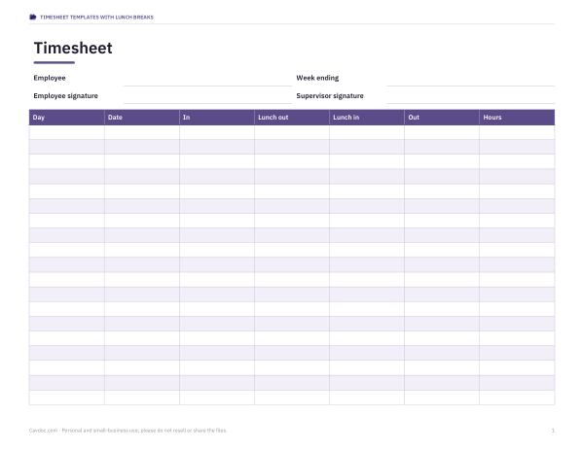Click the page number 1 in footer
The height and width of the screenshot is (451, 584).
click(553, 431)
